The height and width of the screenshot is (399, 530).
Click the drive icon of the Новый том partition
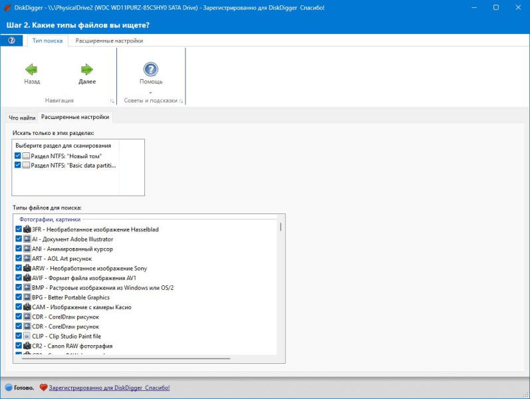(x=26, y=156)
